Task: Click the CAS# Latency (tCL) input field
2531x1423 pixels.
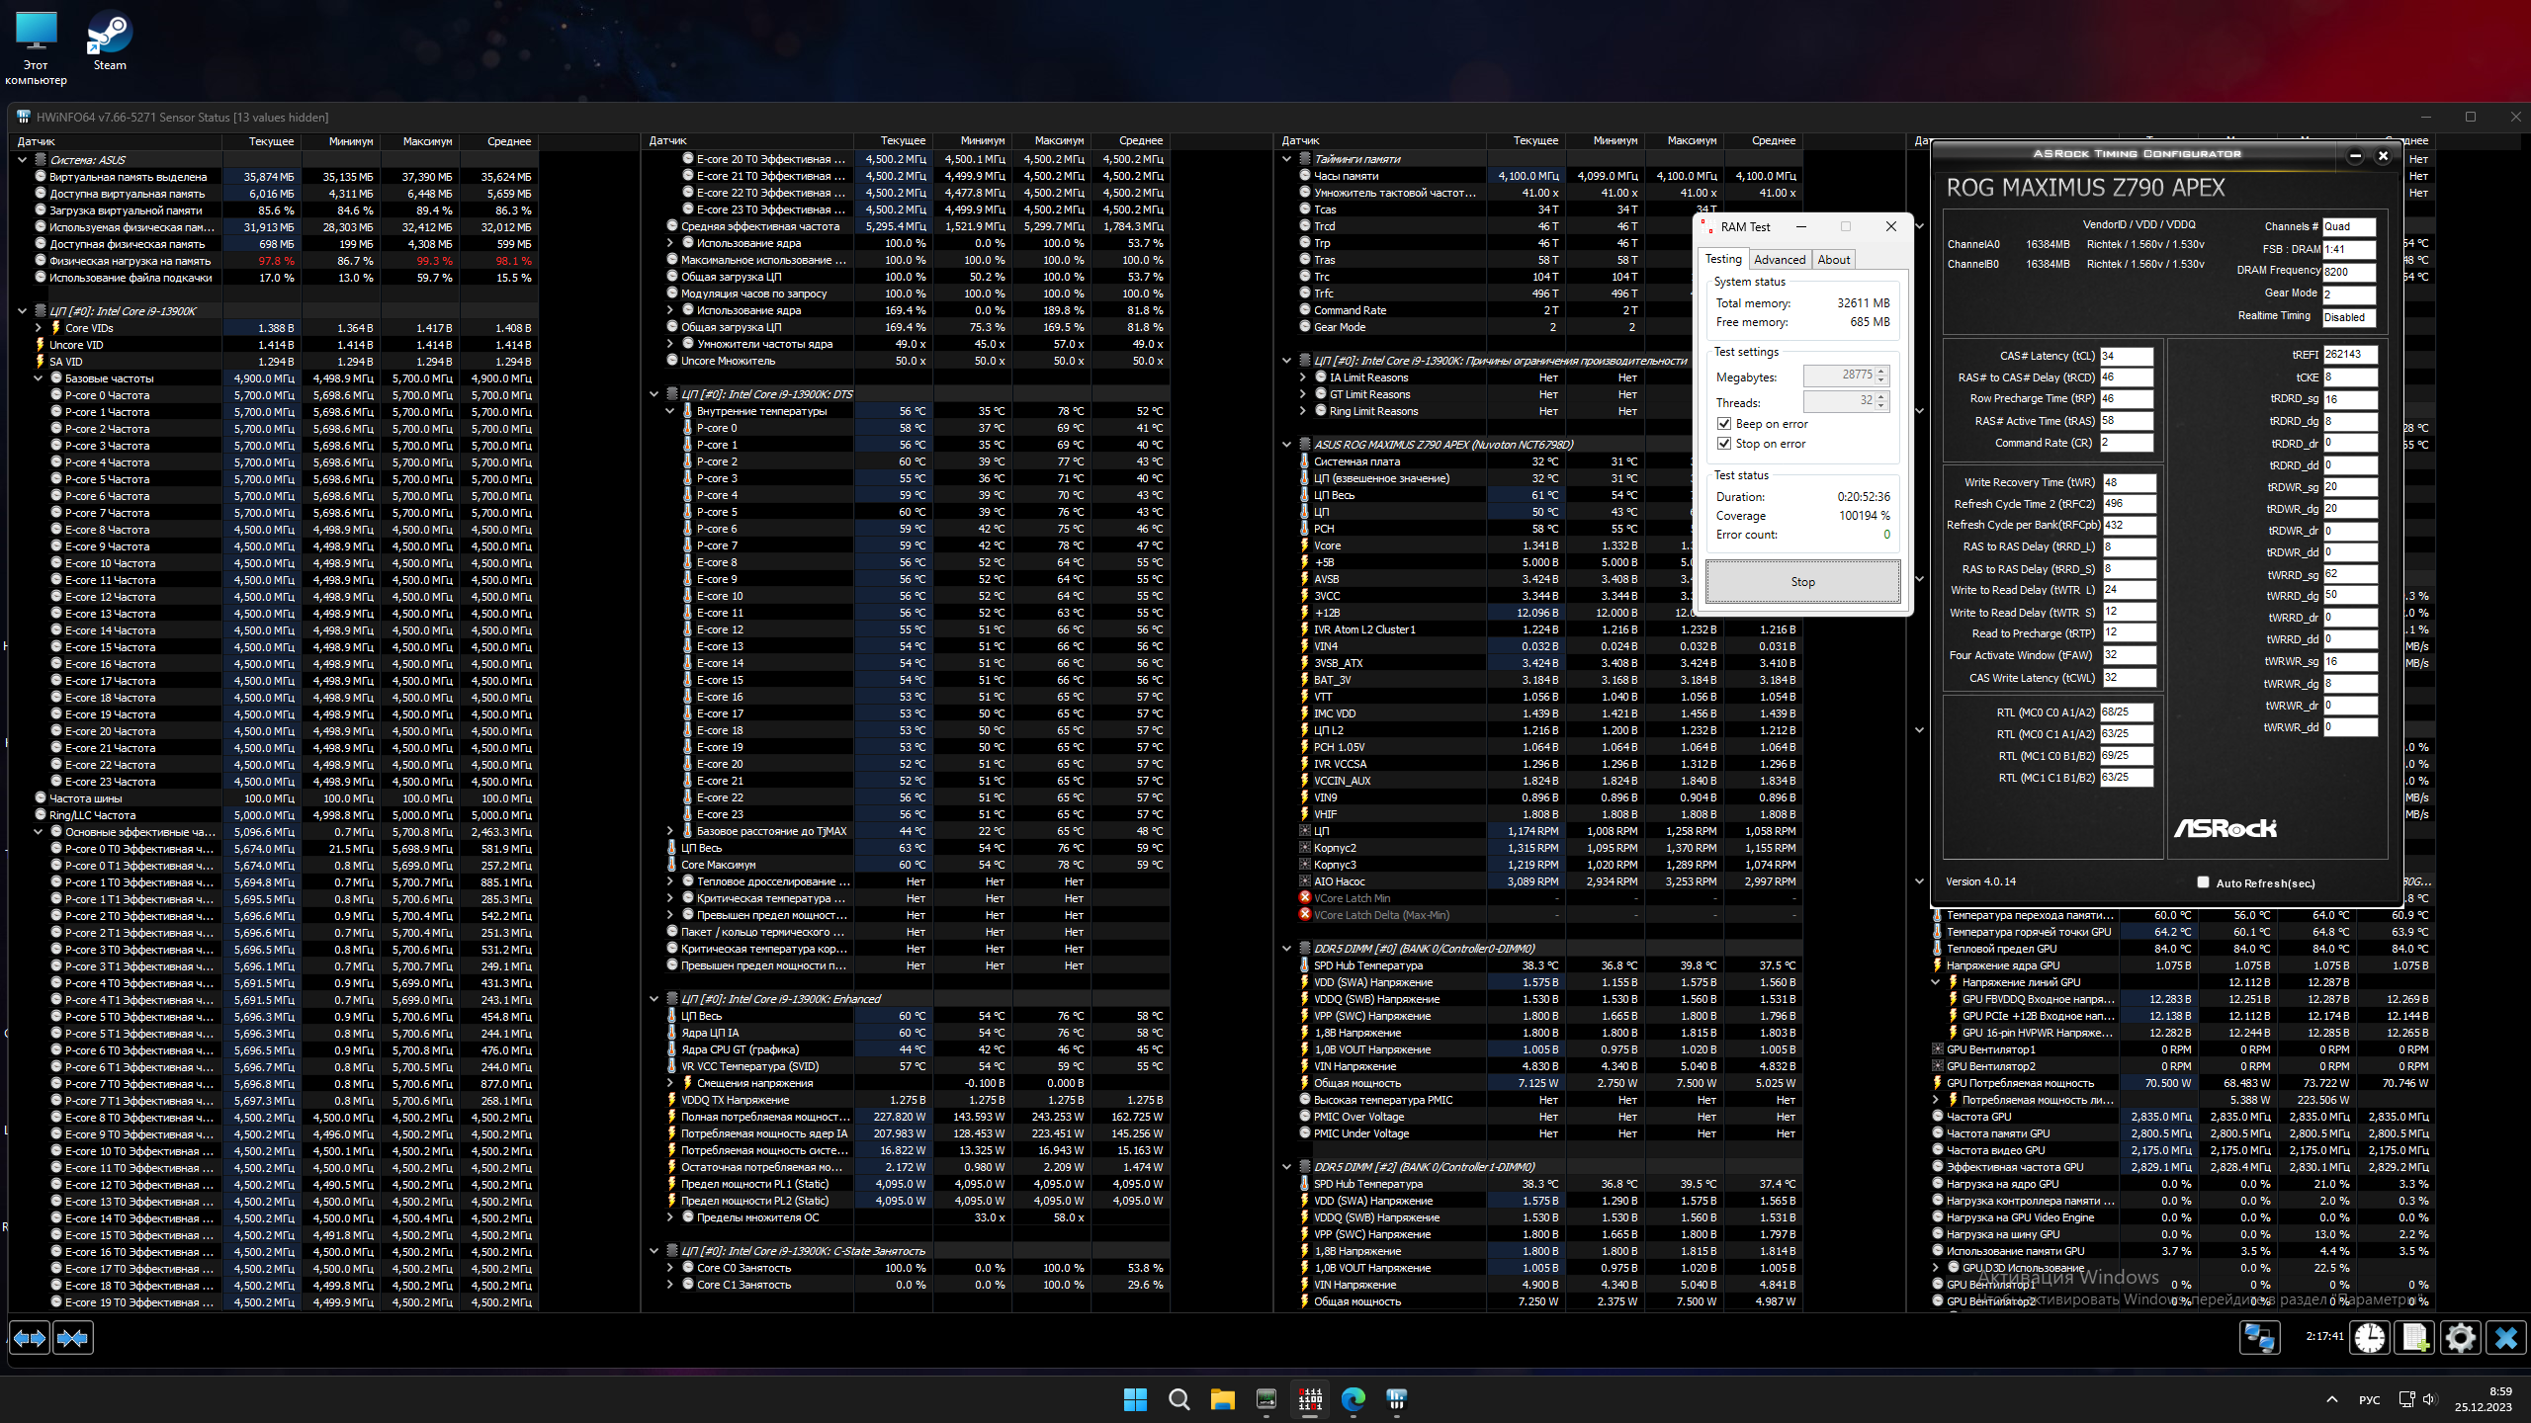Action: pyautogui.click(x=2126, y=356)
